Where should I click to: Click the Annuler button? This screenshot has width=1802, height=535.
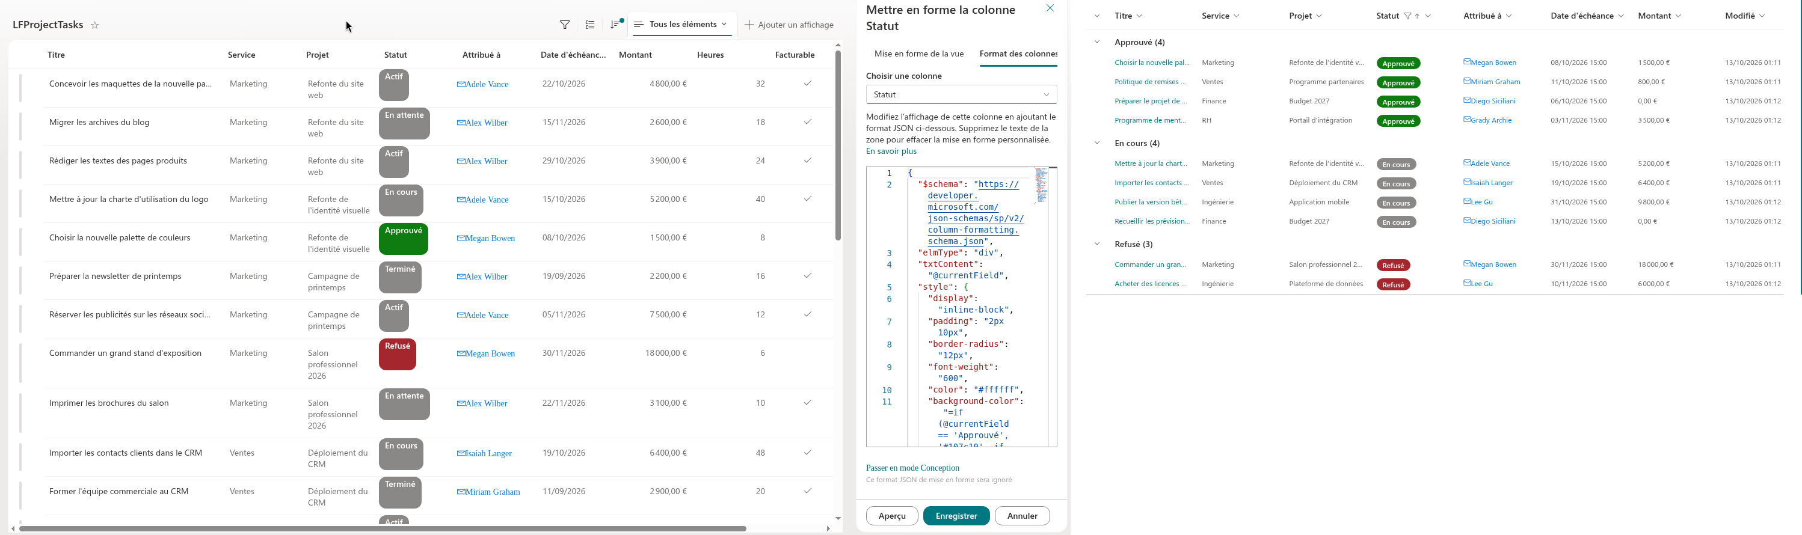(x=1022, y=516)
